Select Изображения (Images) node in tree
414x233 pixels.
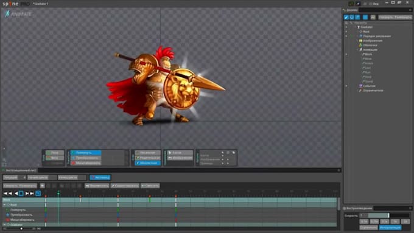(373, 41)
